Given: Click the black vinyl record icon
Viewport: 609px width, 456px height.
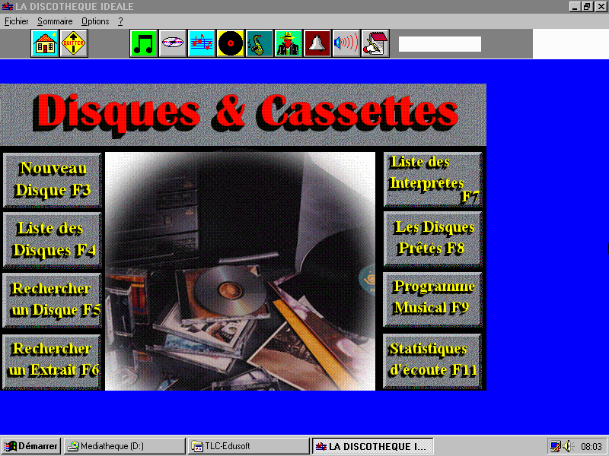Looking at the screenshot, I should click(x=231, y=44).
